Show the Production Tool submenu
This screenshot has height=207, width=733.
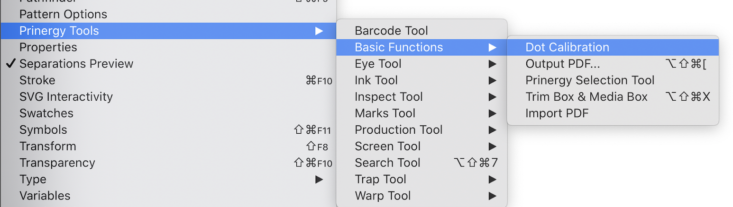coord(398,130)
